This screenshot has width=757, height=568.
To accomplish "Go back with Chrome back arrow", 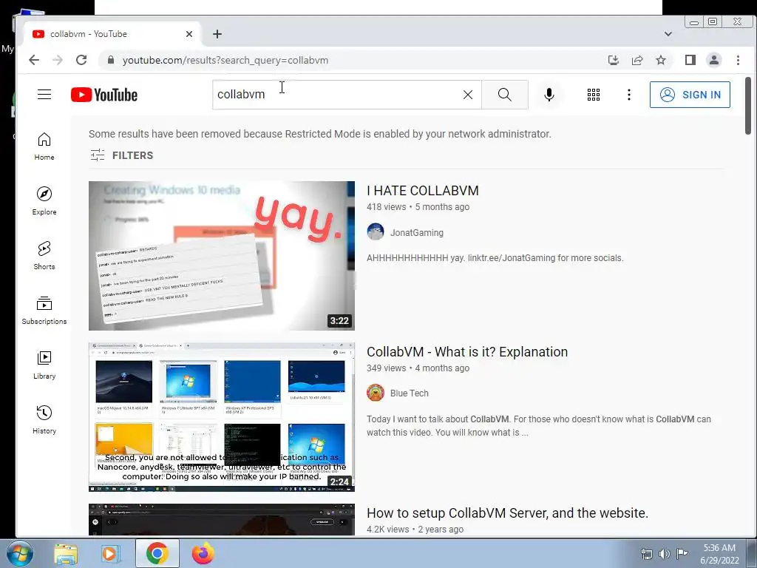I will pos(34,60).
